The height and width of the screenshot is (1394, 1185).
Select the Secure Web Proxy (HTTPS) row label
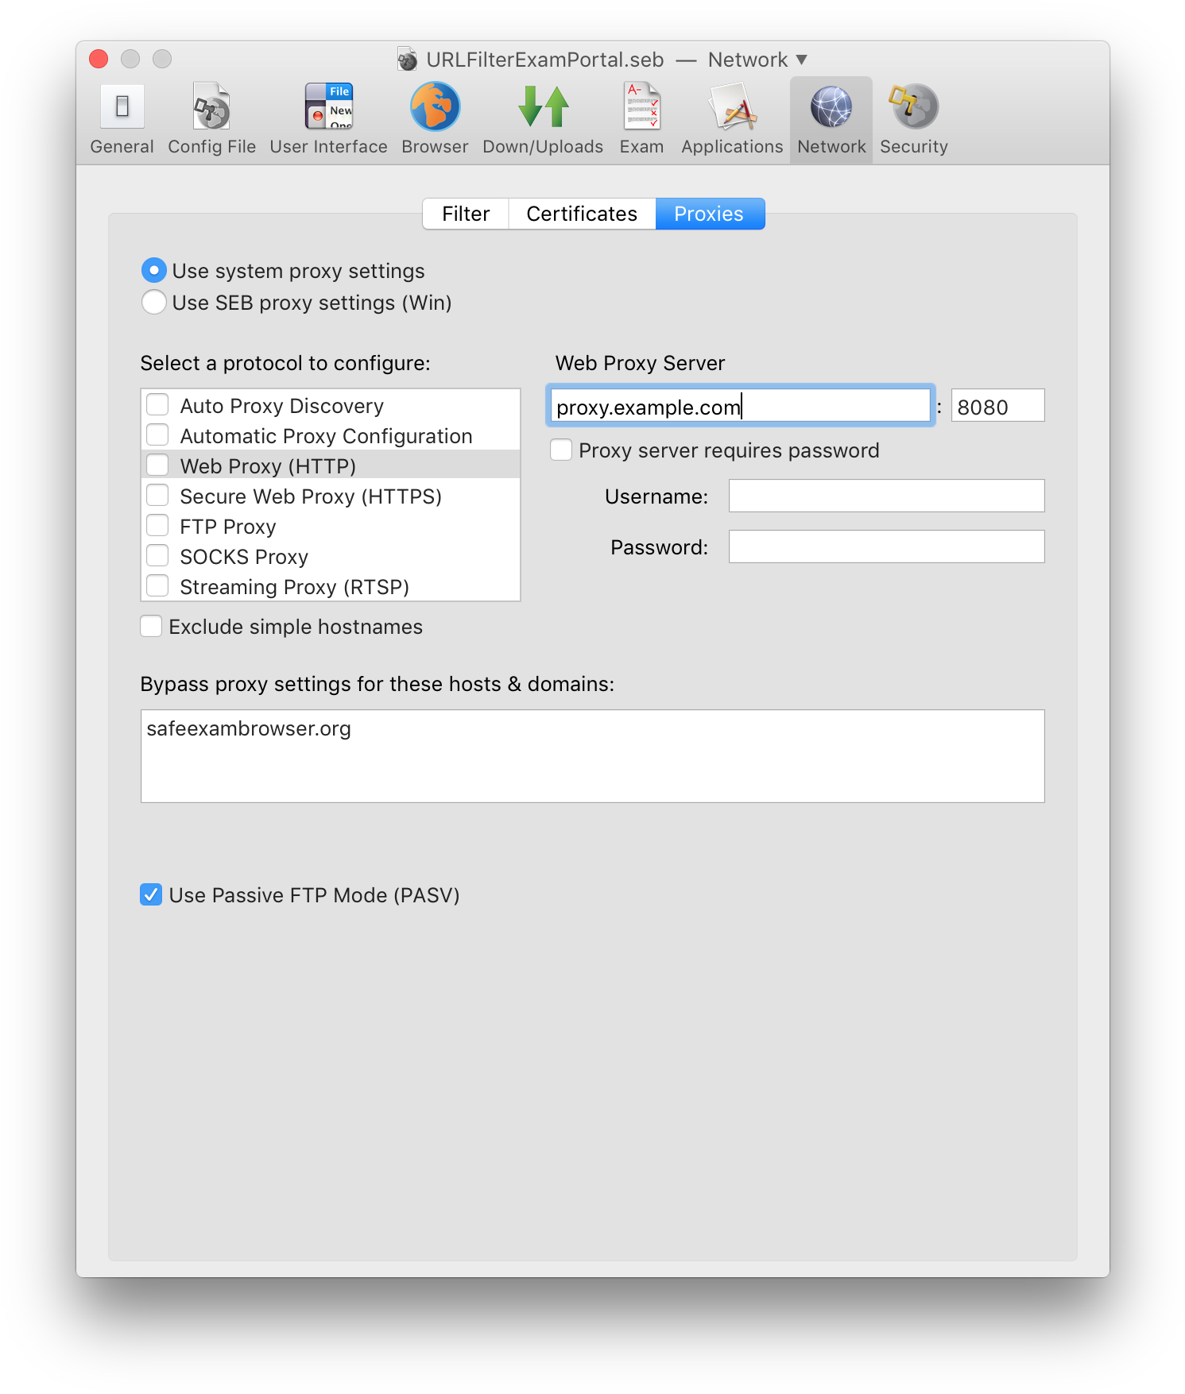click(x=311, y=496)
